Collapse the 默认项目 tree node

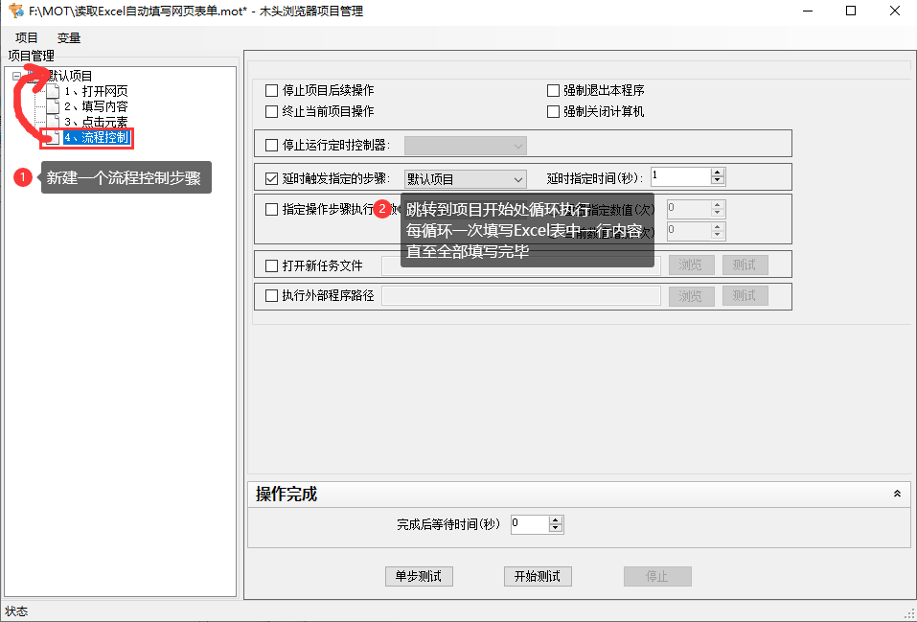click(16, 75)
